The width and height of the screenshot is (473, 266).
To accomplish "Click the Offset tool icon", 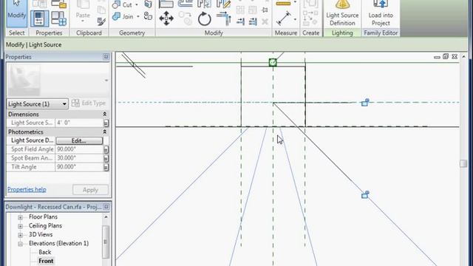I will (x=185, y=4).
